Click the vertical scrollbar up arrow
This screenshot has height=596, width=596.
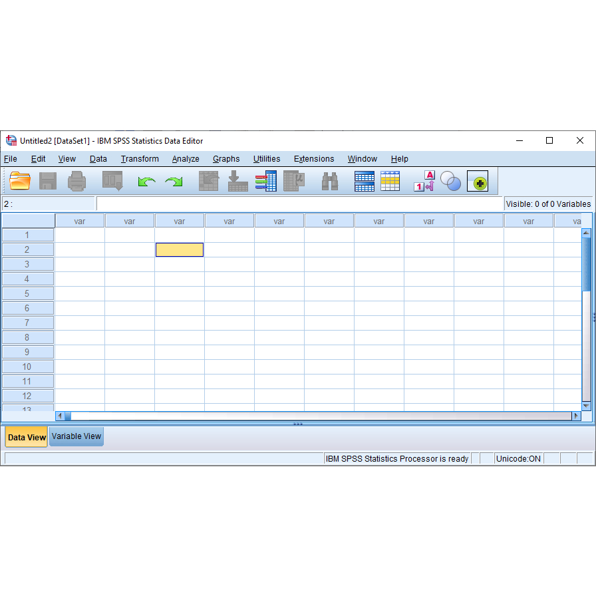586,232
